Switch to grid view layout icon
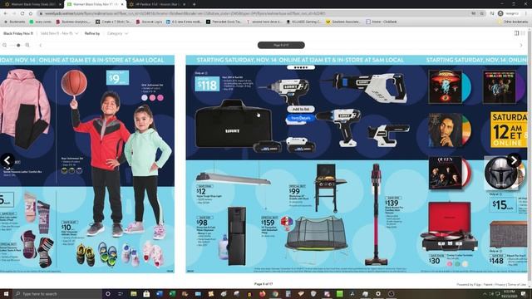Viewport: 532px width, 299px height. [523, 33]
